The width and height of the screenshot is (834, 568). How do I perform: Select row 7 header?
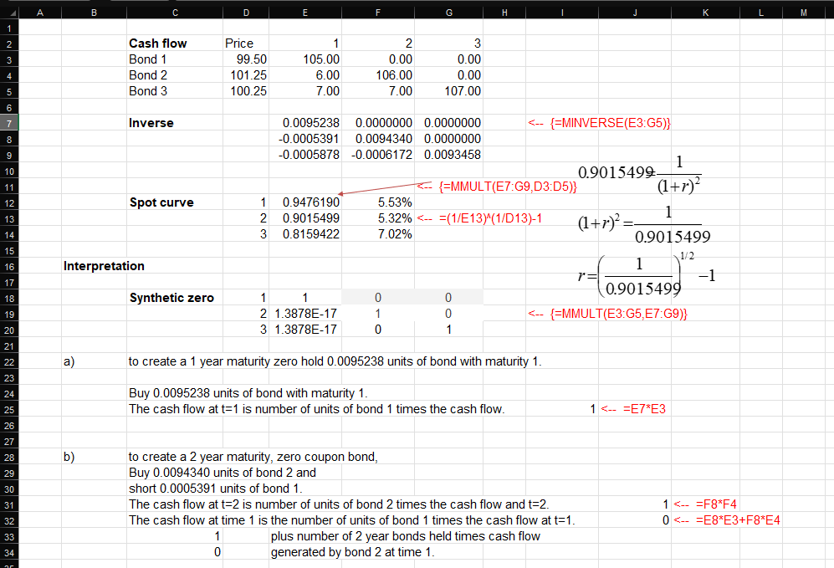pyautogui.click(x=10, y=122)
